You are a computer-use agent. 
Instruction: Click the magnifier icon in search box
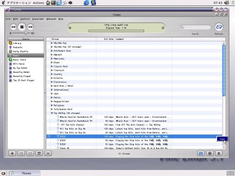[182, 27]
